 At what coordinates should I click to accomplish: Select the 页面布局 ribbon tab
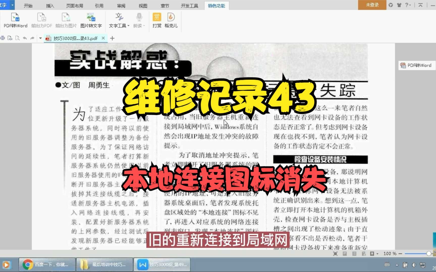point(74,5)
